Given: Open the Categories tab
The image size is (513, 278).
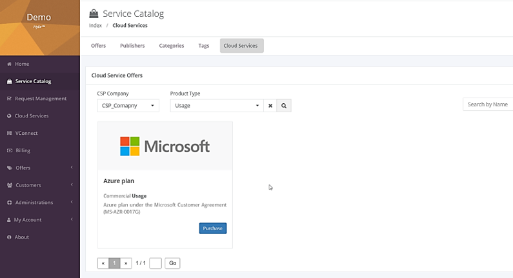Looking at the screenshot, I should [x=172, y=46].
